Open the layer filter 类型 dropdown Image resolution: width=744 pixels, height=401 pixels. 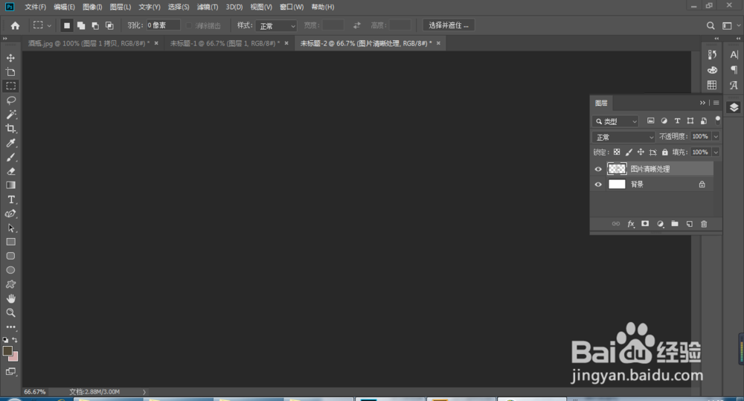coord(615,121)
